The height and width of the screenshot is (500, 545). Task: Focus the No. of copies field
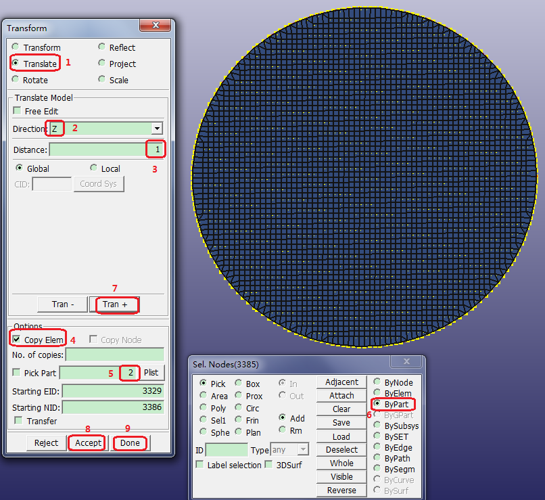pyautogui.click(x=114, y=355)
